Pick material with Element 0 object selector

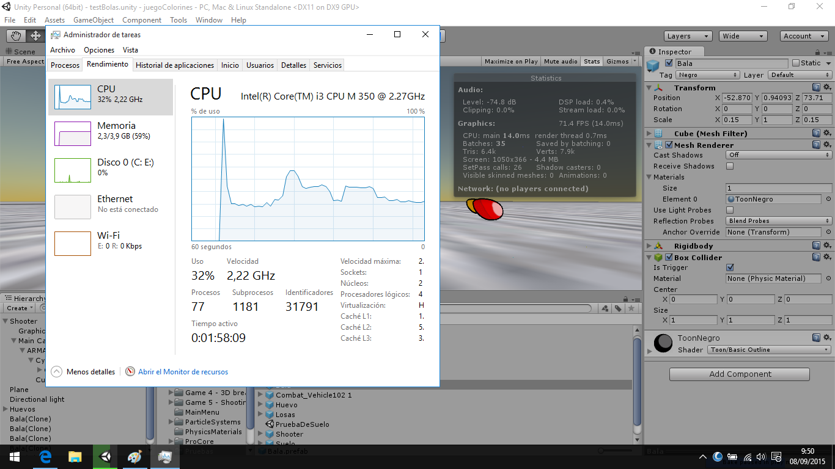tap(829, 199)
